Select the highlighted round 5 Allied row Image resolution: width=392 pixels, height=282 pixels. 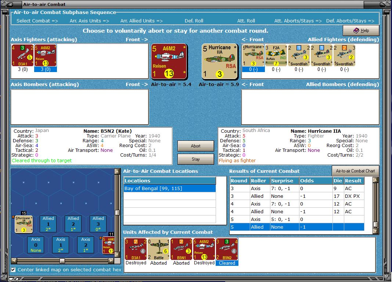click(x=297, y=227)
